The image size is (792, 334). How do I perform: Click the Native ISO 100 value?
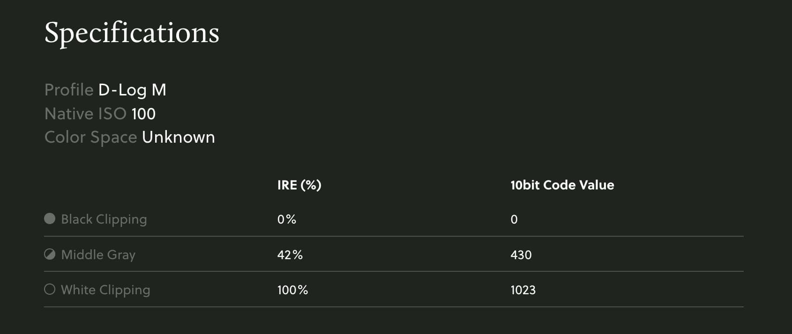pos(143,114)
